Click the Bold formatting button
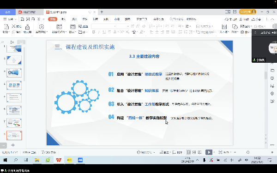 [94, 32]
